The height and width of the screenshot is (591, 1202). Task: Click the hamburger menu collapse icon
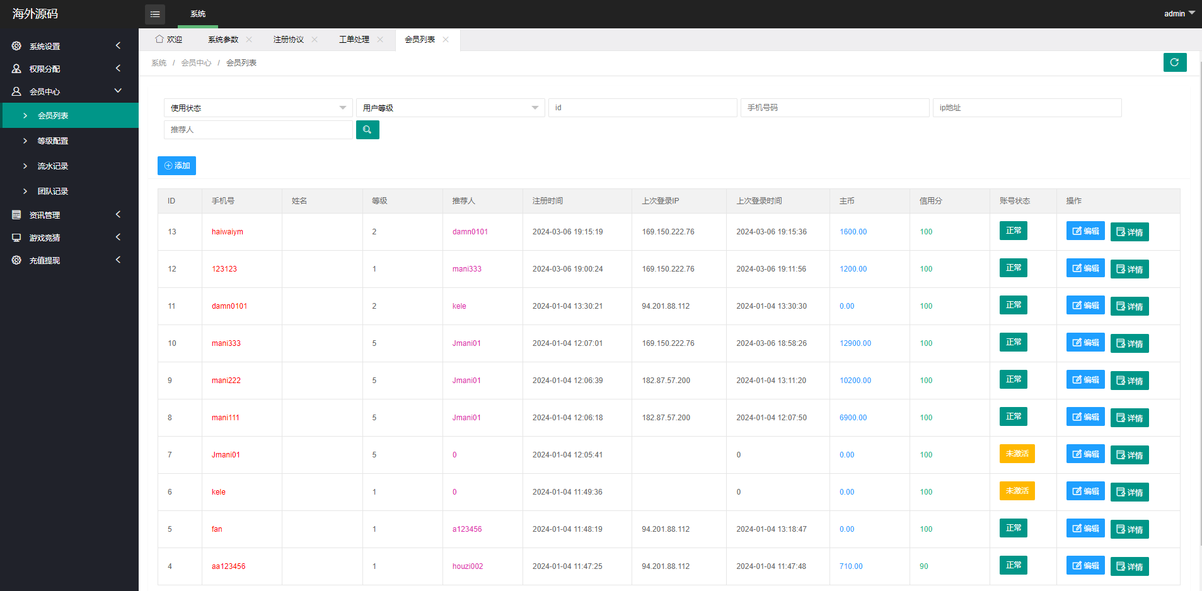pos(155,14)
